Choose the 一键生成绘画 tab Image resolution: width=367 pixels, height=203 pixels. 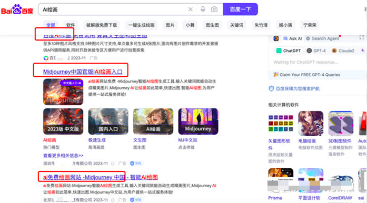click(x=141, y=25)
